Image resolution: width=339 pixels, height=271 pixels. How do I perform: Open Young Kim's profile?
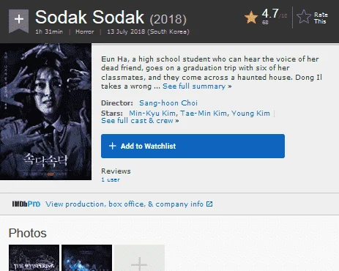[250, 114]
